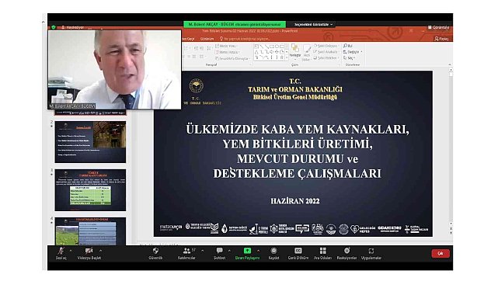Open video options arrow beside Videoyu Başlat
498x295 pixels.
coord(101,251)
